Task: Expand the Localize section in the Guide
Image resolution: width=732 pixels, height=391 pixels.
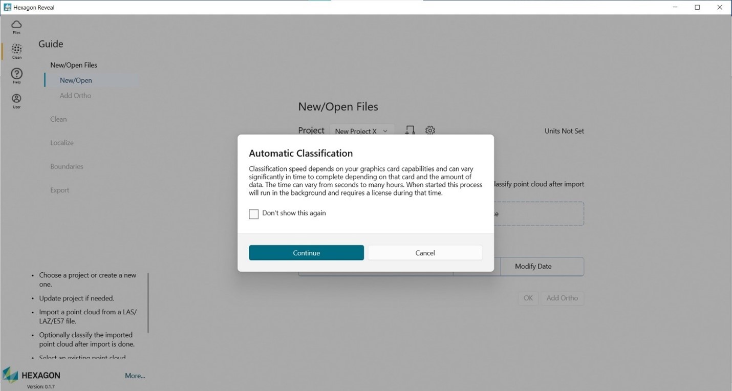Action: click(x=61, y=142)
